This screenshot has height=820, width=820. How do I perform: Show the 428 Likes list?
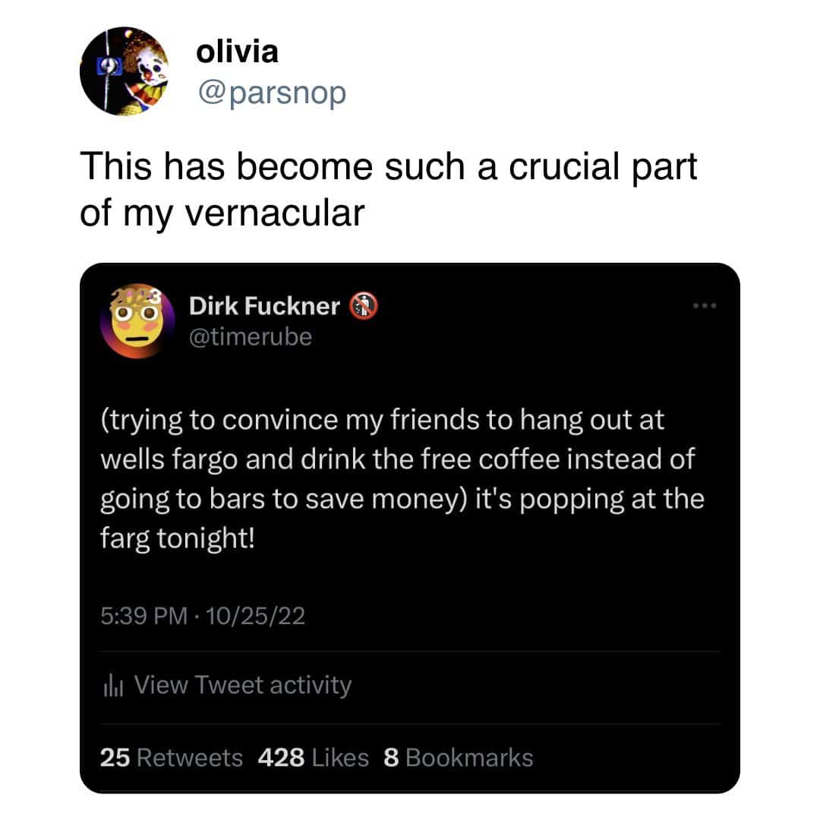[x=313, y=757]
